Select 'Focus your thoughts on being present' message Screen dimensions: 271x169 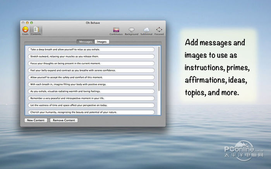click(91, 63)
